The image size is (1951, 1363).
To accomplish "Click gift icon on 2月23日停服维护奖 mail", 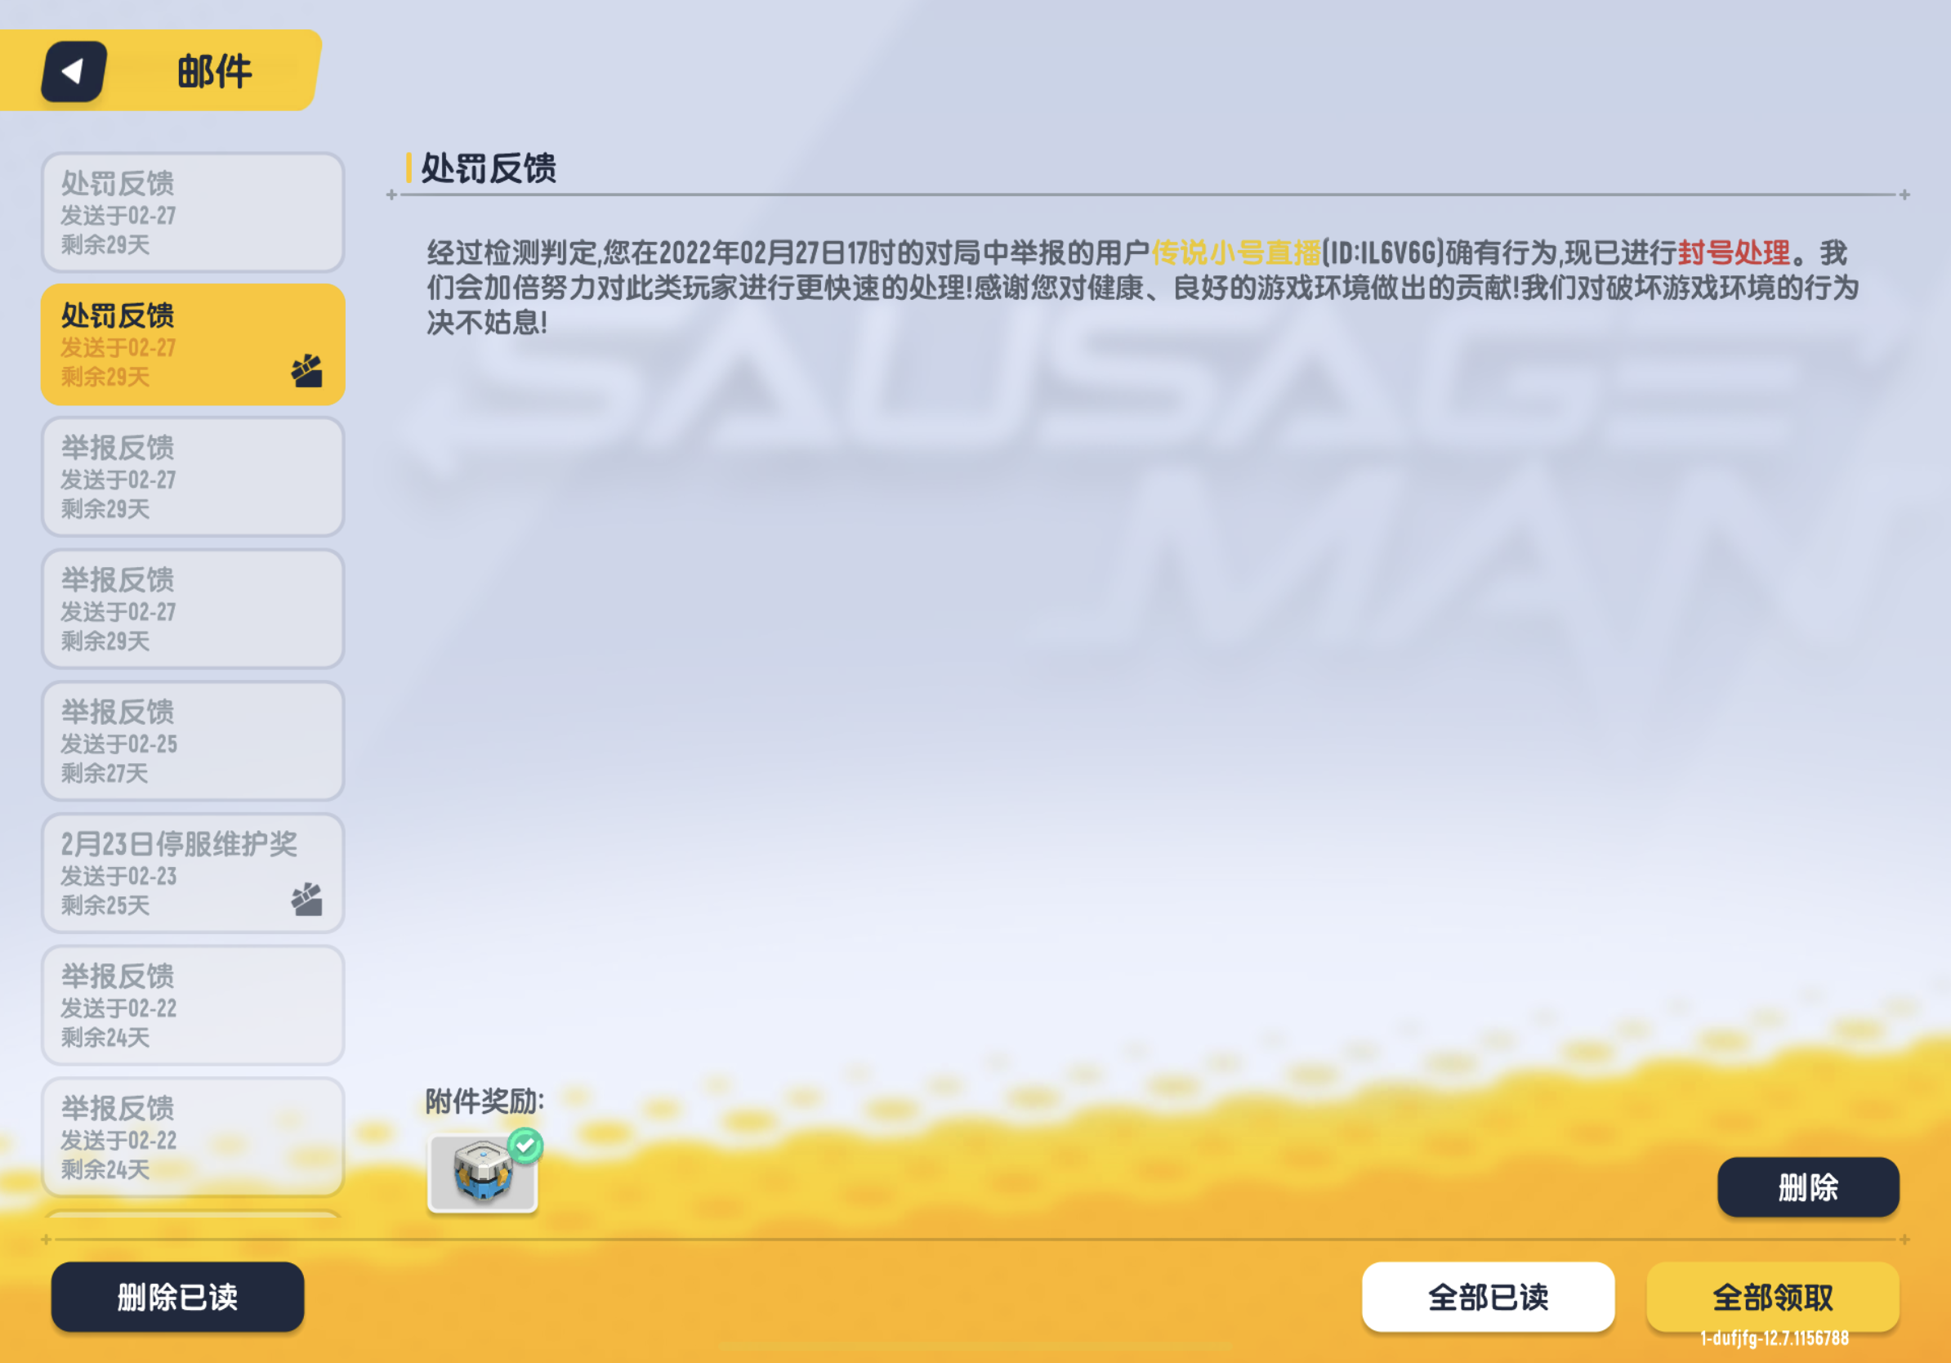I will [306, 899].
